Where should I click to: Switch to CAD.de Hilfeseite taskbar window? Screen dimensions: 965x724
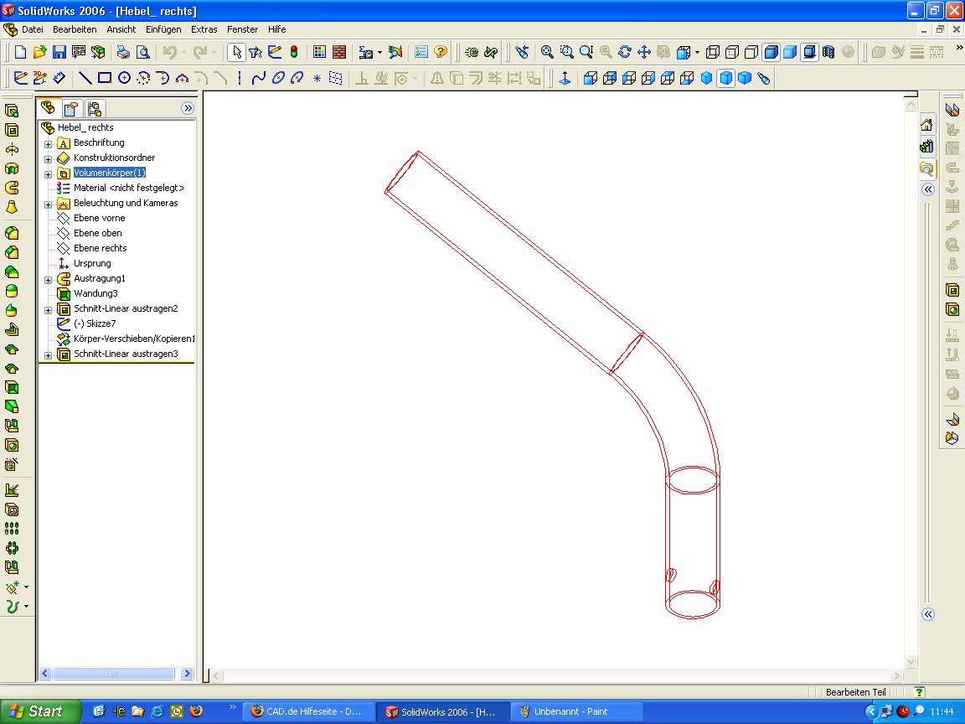307,711
